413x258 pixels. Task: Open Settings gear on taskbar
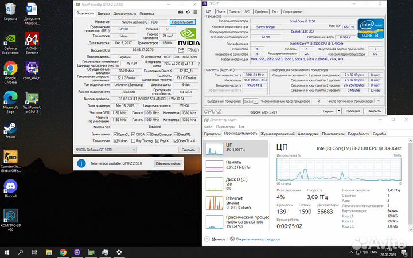coord(119,252)
